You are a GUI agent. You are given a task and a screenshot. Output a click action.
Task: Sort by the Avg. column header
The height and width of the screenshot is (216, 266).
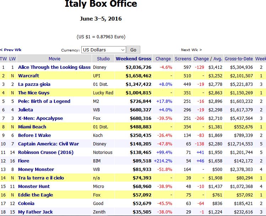tap(218, 59)
